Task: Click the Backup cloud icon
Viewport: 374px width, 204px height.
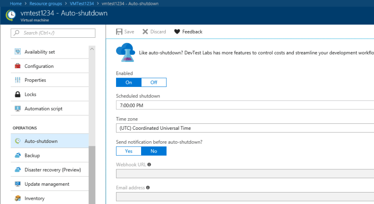Action: click(x=18, y=156)
